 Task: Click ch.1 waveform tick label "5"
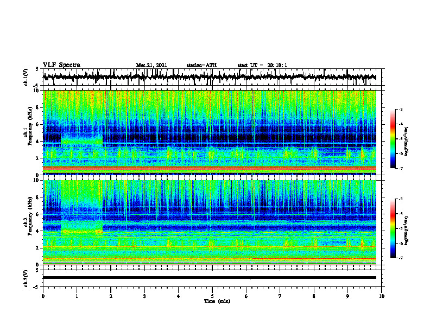pos(37,69)
